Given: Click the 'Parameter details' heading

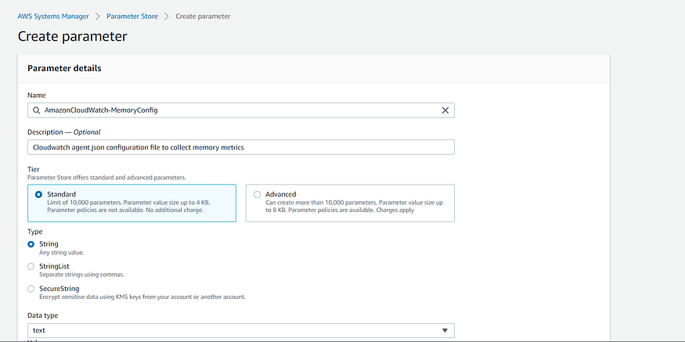Looking at the screenshot, I should pos(64,68).
